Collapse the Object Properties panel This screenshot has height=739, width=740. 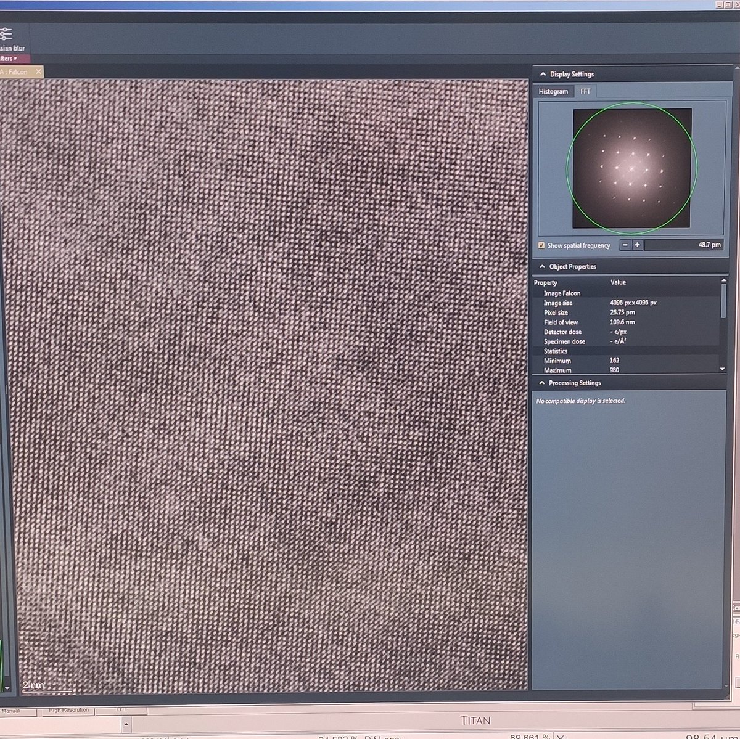point(543,267)
